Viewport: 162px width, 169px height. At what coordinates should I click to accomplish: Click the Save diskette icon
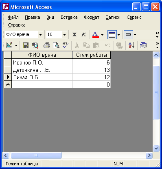26,45
